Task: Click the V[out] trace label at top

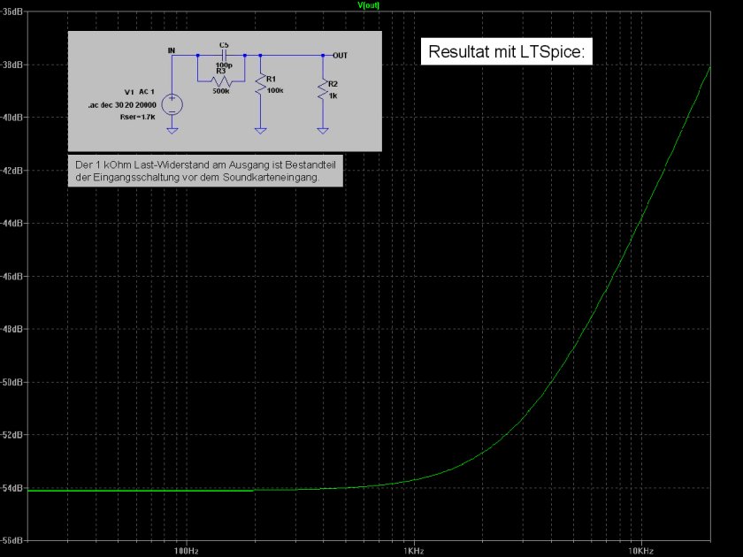Action: click(x=368, y=4)
